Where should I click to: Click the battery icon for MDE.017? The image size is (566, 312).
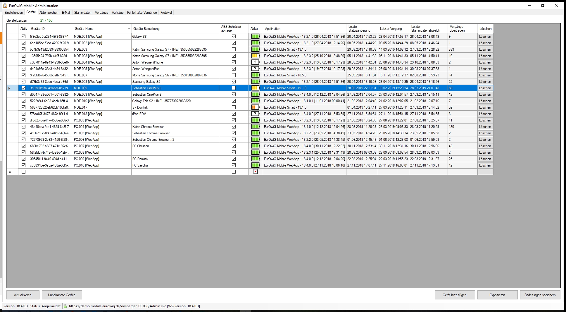[255, 107]
